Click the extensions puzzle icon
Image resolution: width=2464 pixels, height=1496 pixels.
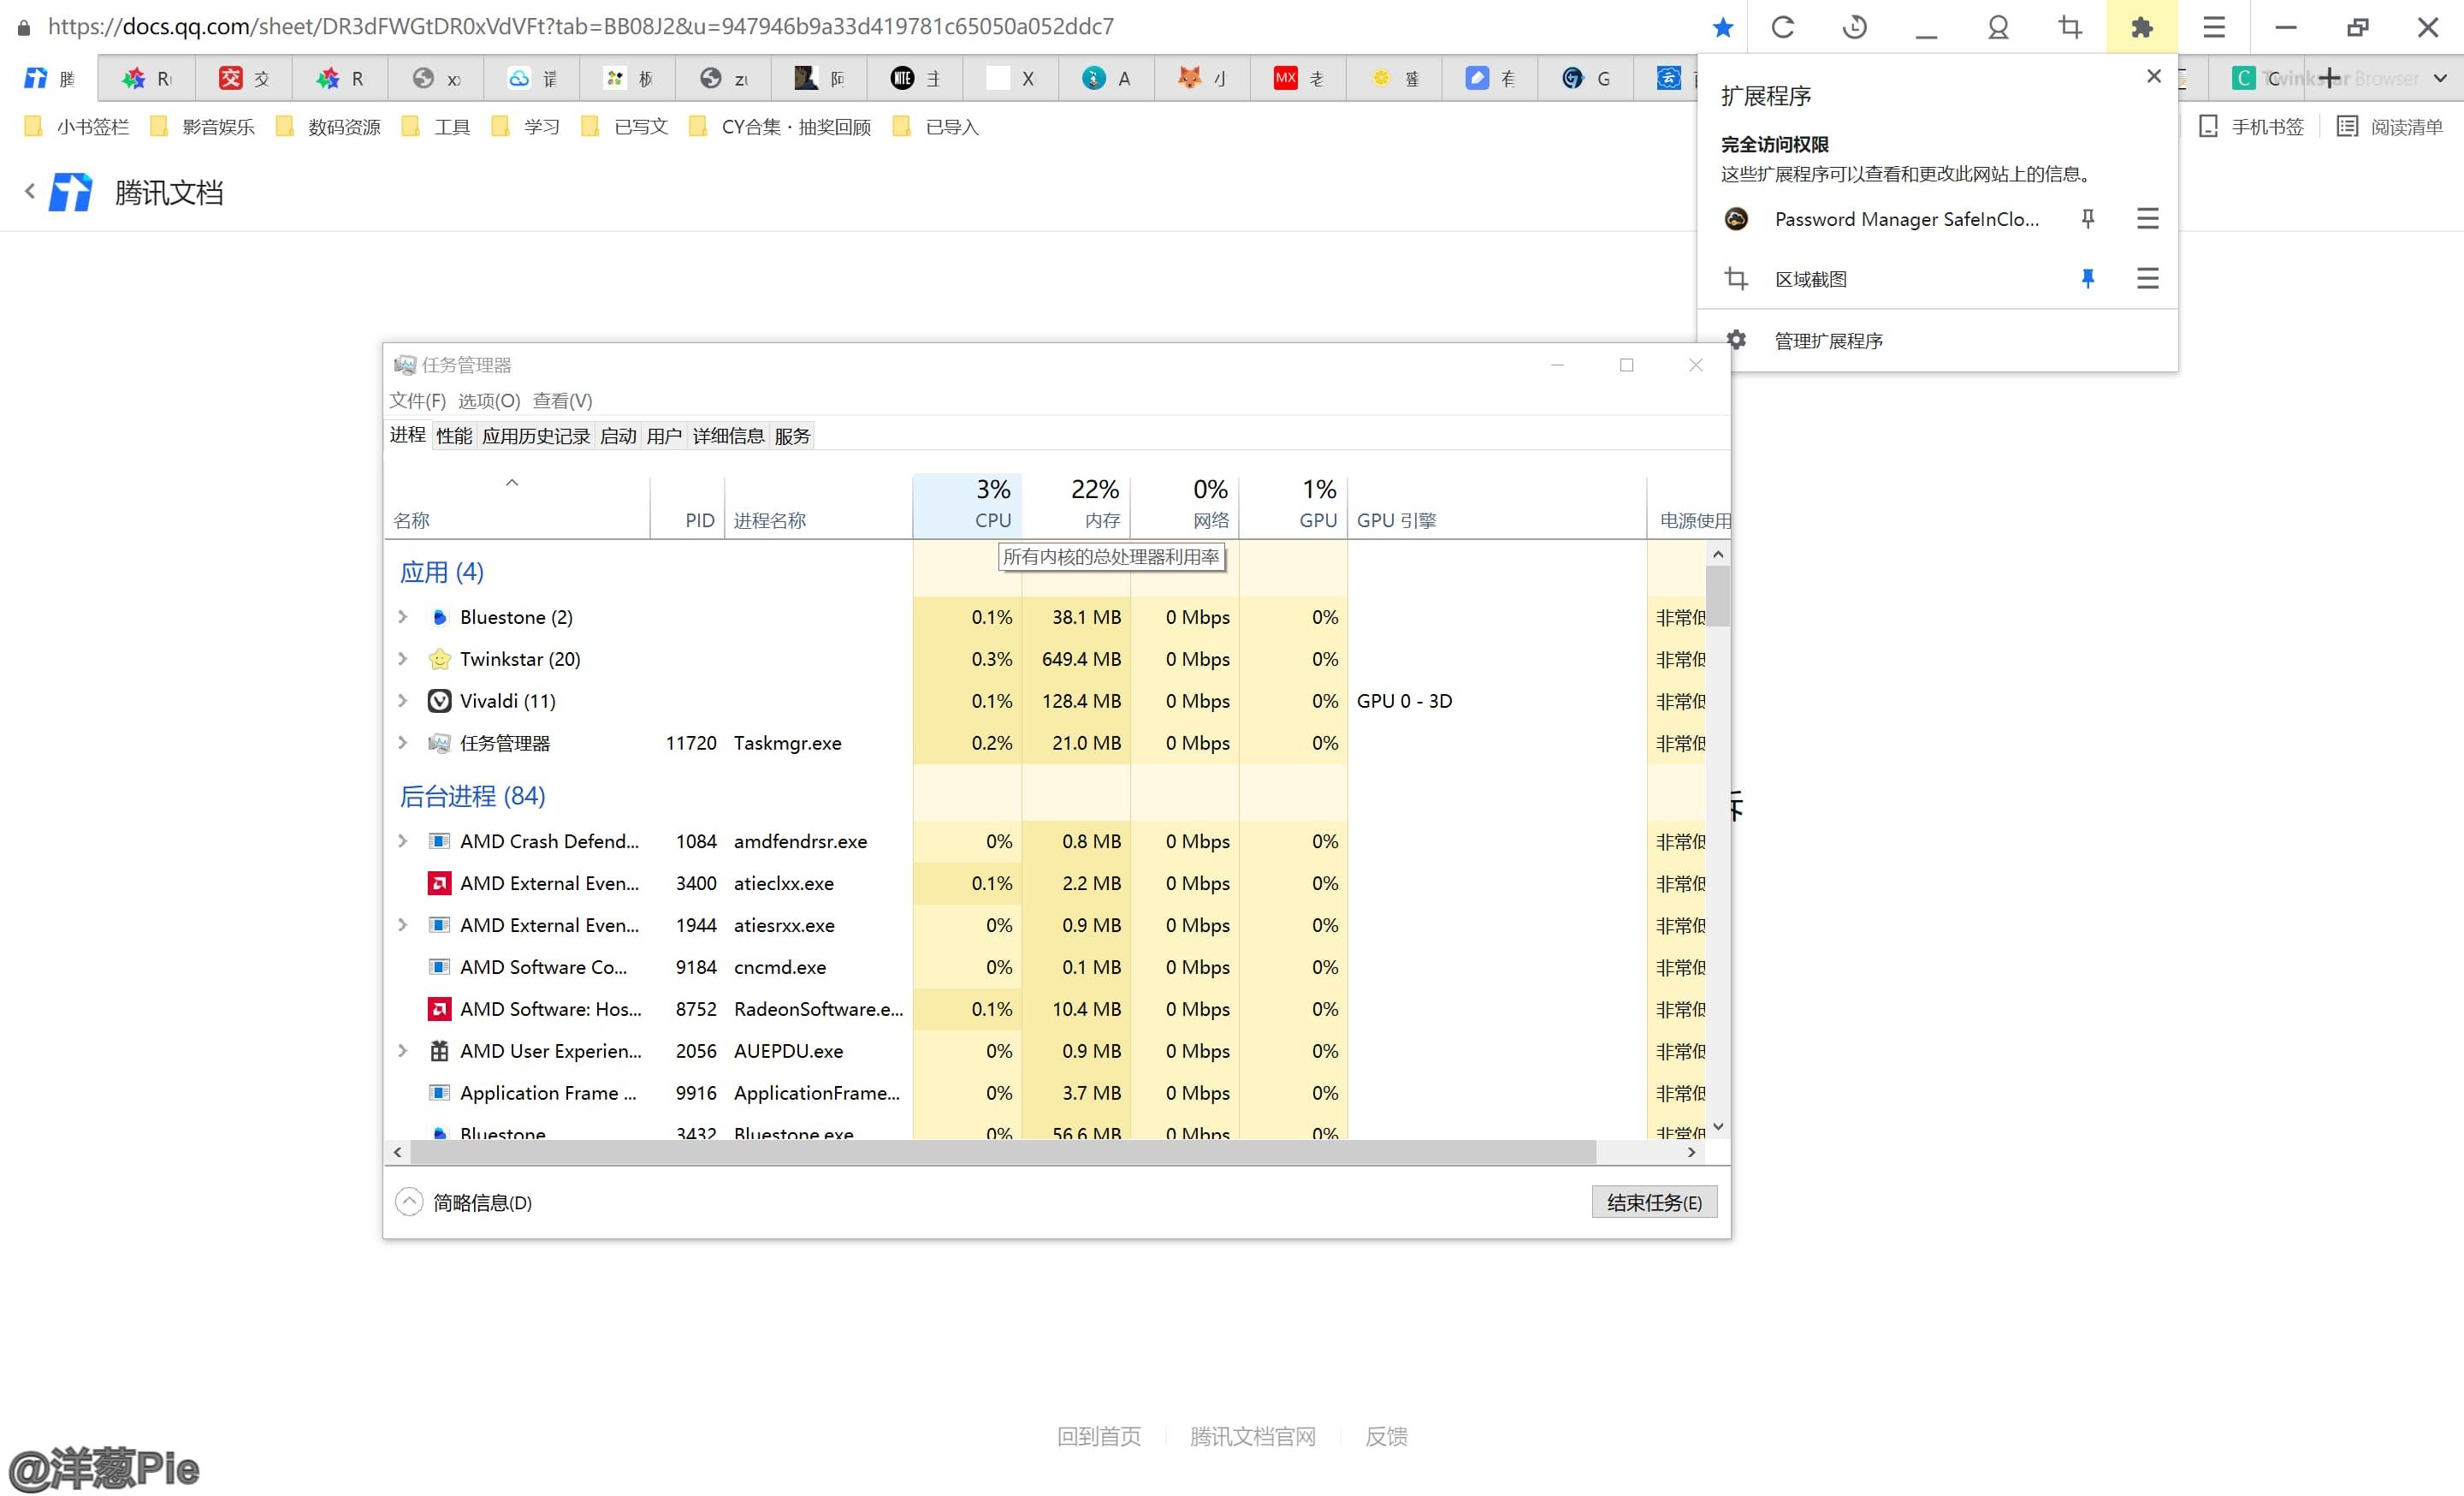point(2141,27)
